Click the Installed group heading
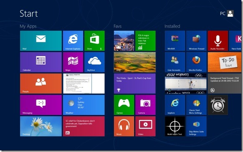The image size is (243, 152). pos(172,26)
